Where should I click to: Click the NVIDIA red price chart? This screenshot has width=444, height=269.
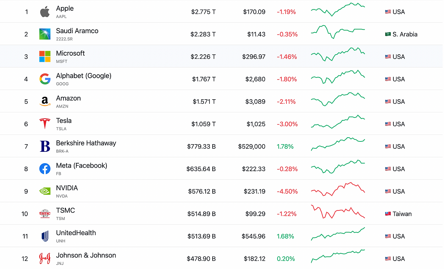[x=338, y=189]
